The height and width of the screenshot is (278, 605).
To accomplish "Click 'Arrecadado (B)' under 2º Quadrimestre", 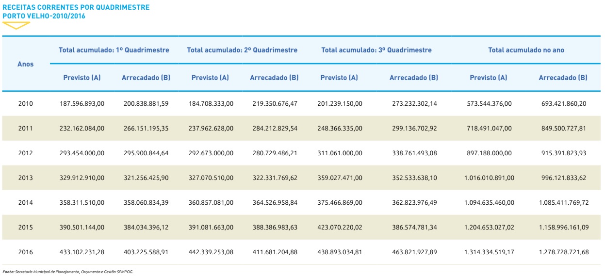I will pyautogui.click(x=274, y=78).
